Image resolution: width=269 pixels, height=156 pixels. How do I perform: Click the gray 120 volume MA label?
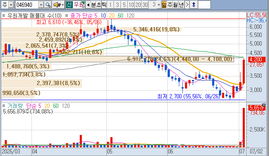point(66,106)
